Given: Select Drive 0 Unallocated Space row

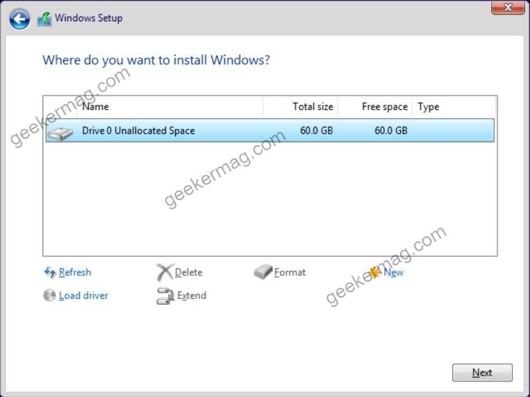Looking at the screenshot, I should tap(270, 131).
